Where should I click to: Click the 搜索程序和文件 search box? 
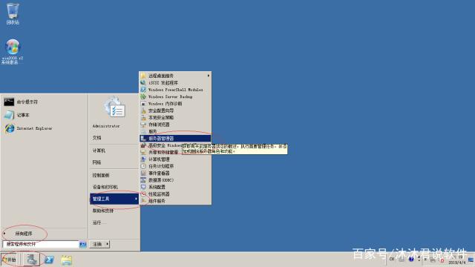click(x=41, y=244)
